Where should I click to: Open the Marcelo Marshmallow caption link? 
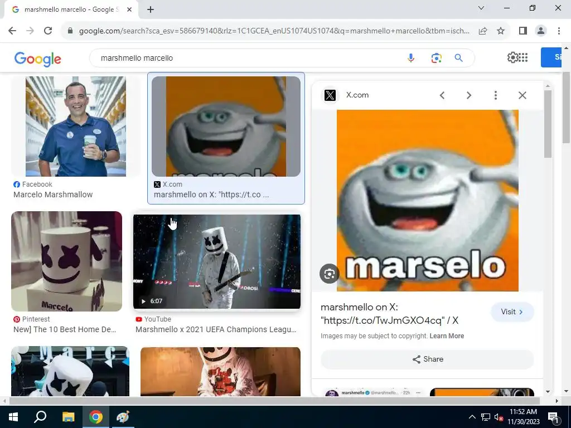[x=53, y=194]
